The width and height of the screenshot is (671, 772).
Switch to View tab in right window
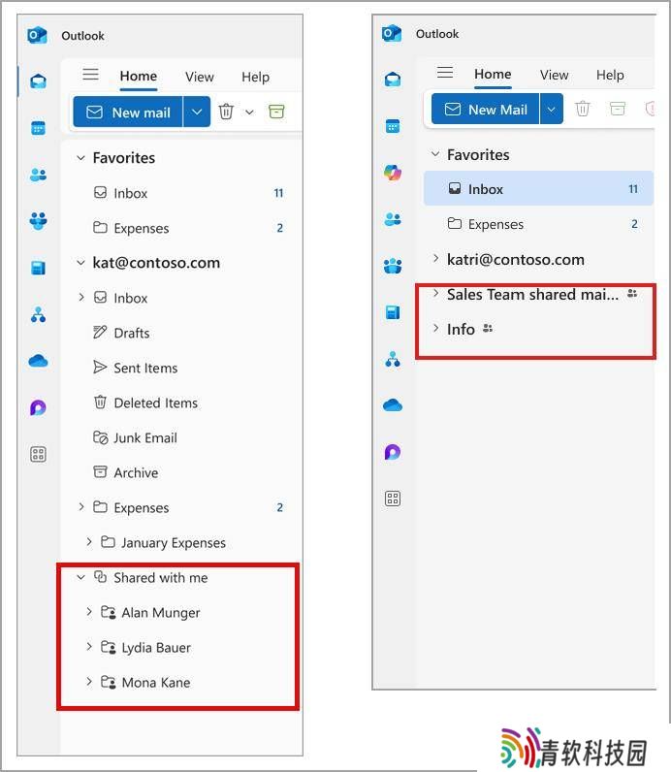click(x=554, y=76)
